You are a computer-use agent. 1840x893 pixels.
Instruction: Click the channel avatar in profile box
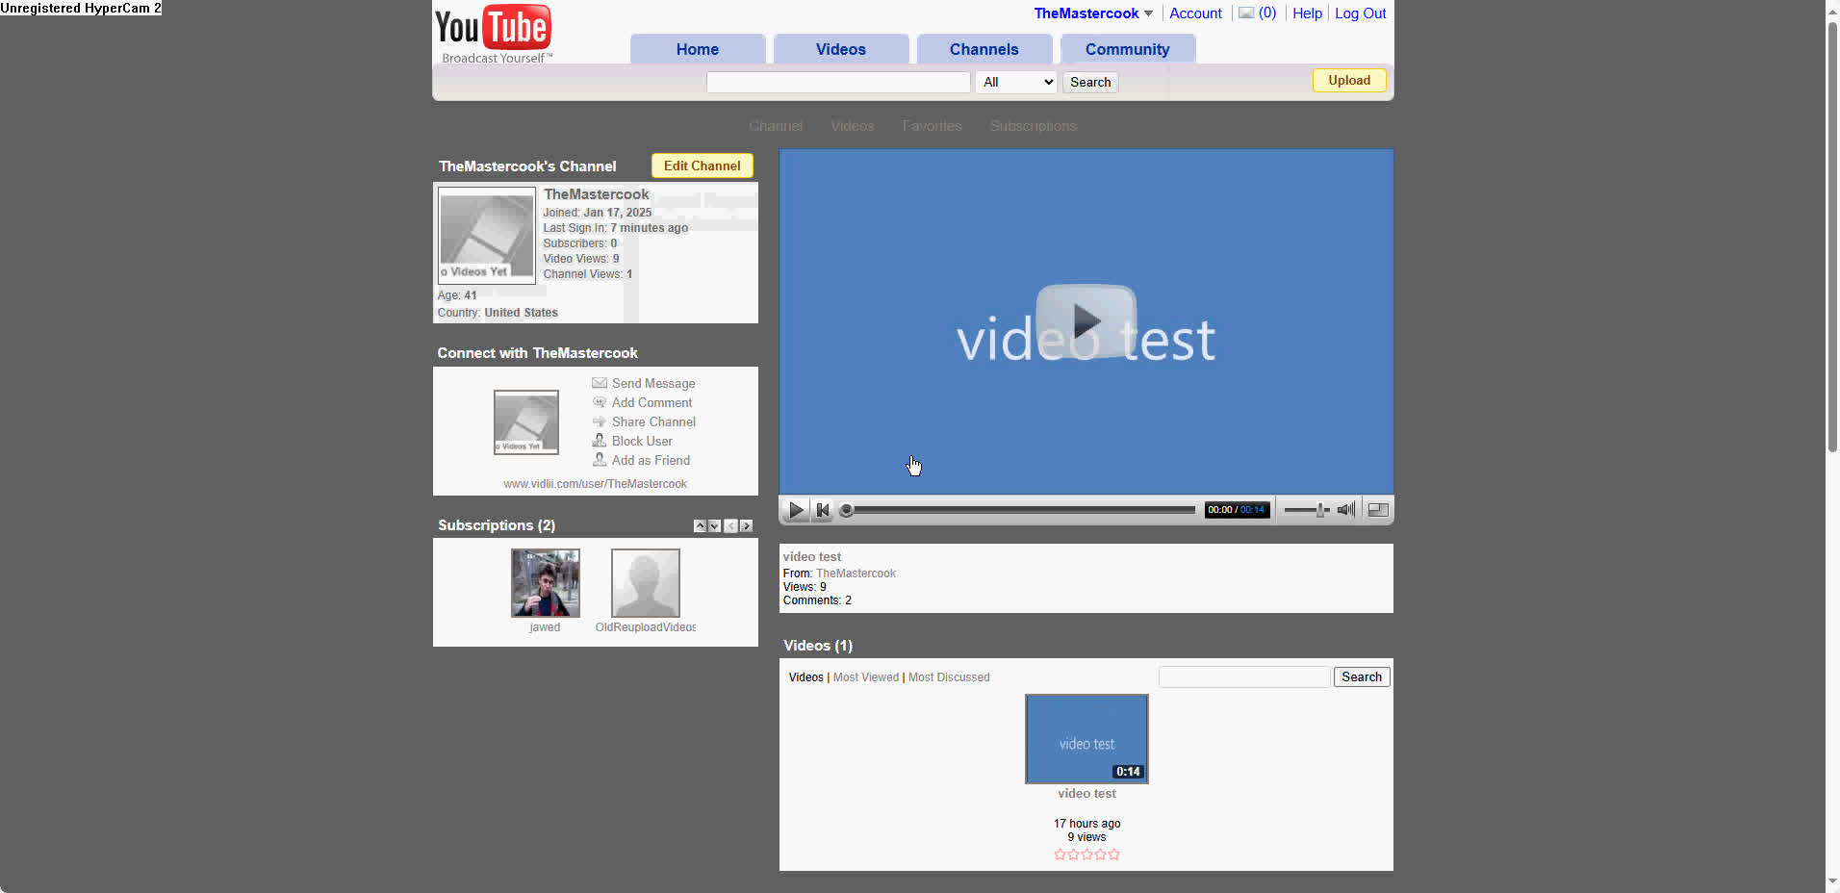[487, 236]
